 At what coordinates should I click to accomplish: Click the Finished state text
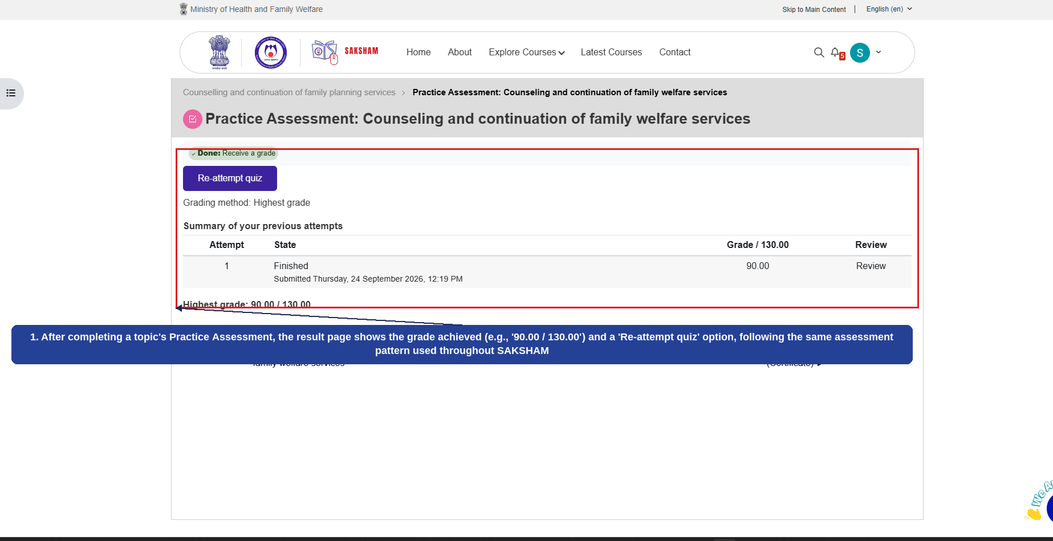point(291,266)
